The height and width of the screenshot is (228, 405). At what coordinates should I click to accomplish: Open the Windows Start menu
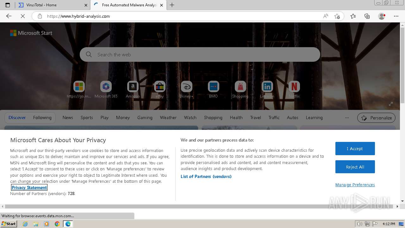pos(9,224)
